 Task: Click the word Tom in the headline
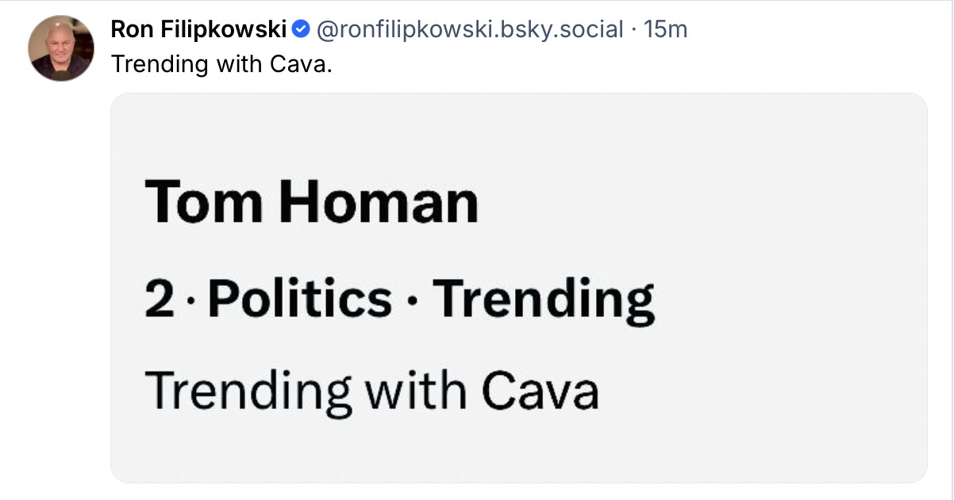click(203, 202)
